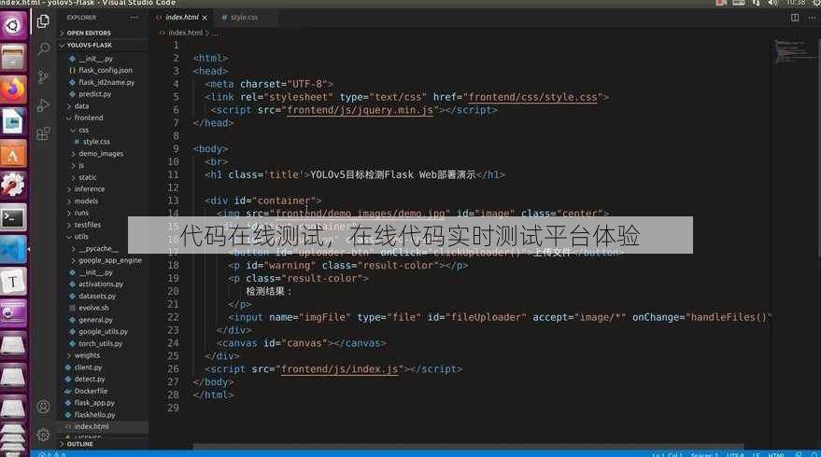The image size is (821, 457).
Task: Expand the OPEN EDITORS section
Action: (89, 33)
